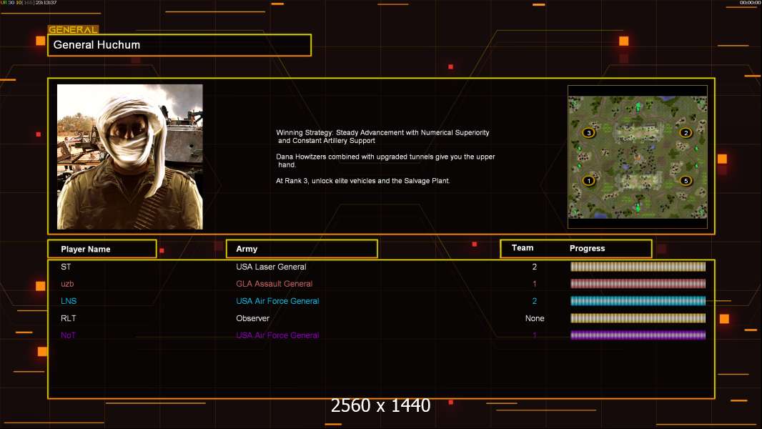Click USA Laser General army text
762x429 pixels.
(x=271, y=267)
